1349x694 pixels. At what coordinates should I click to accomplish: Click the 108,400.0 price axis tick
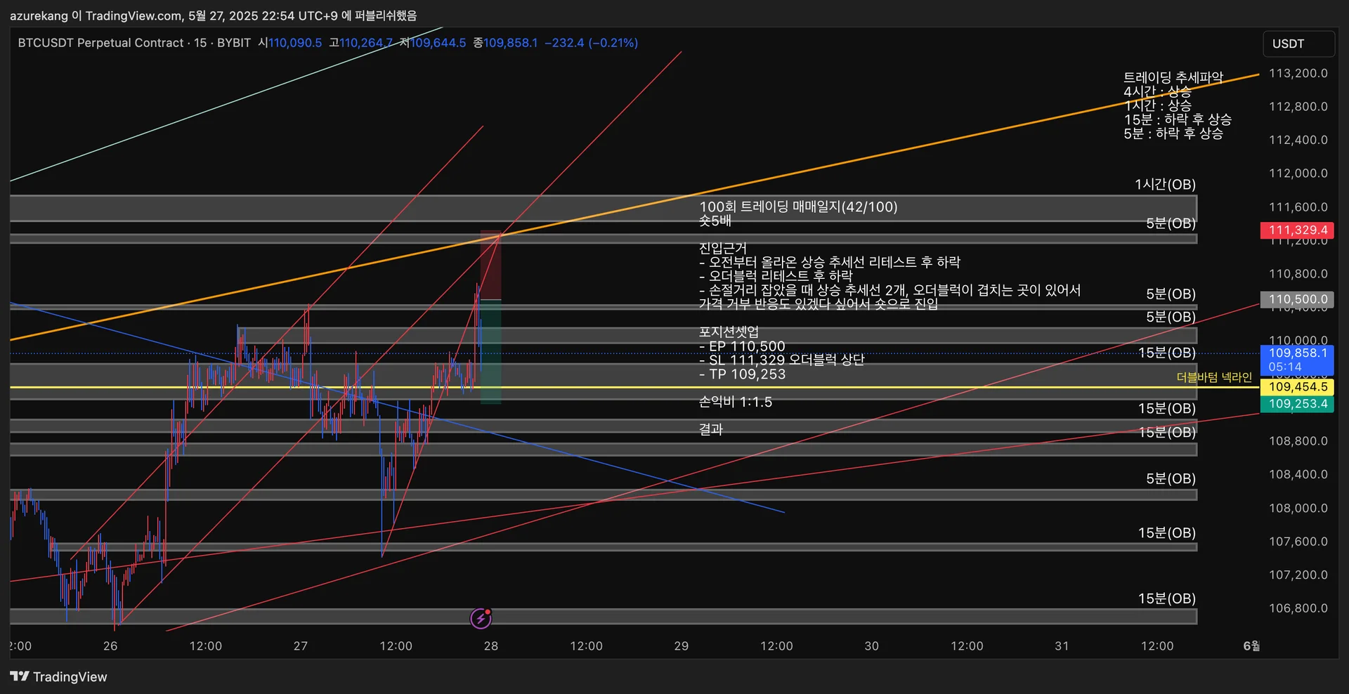click(1298, 475)
